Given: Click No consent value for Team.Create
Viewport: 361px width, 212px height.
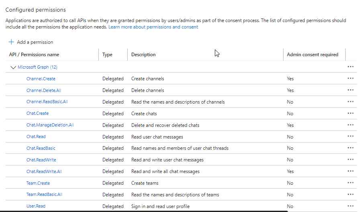Looking at the screenshot, I should tap(290, 183).
